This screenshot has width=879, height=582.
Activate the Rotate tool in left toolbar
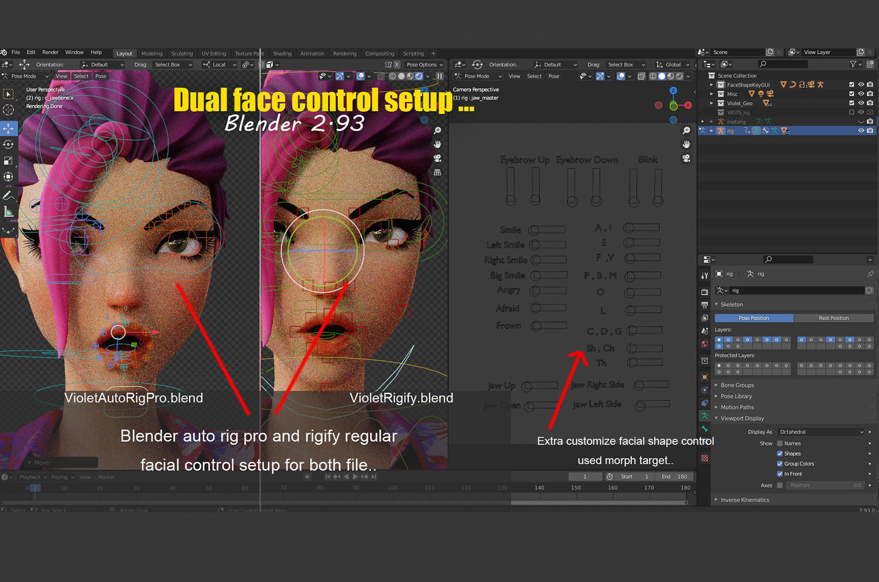[8, 144]
